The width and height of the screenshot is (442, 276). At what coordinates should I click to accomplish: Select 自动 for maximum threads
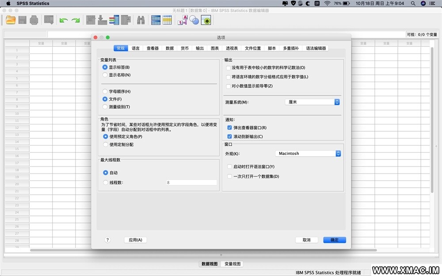106,173
